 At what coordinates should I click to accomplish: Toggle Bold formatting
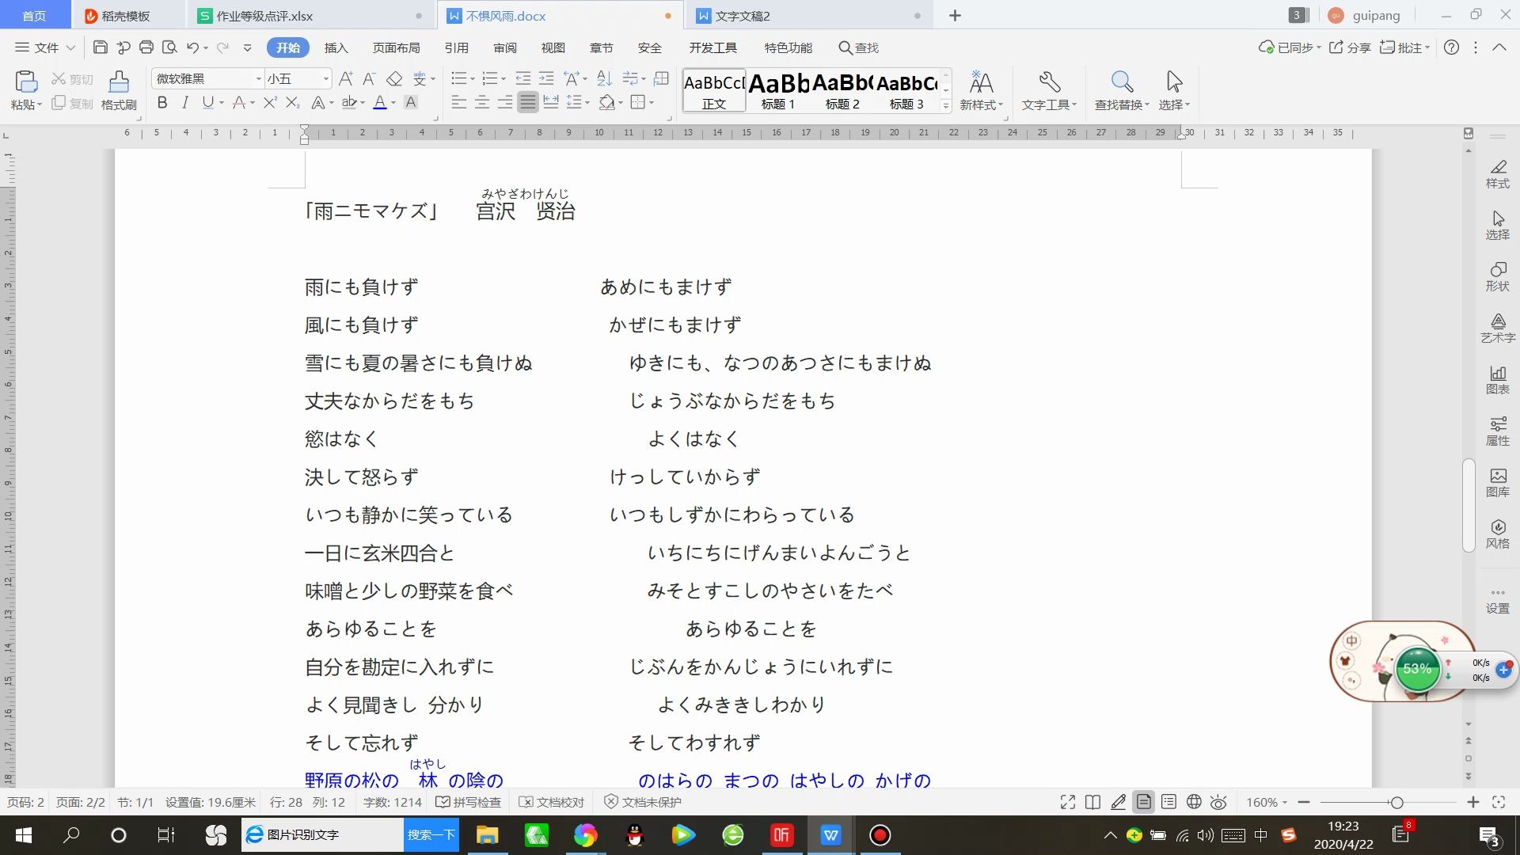click(x=162, y=102)
